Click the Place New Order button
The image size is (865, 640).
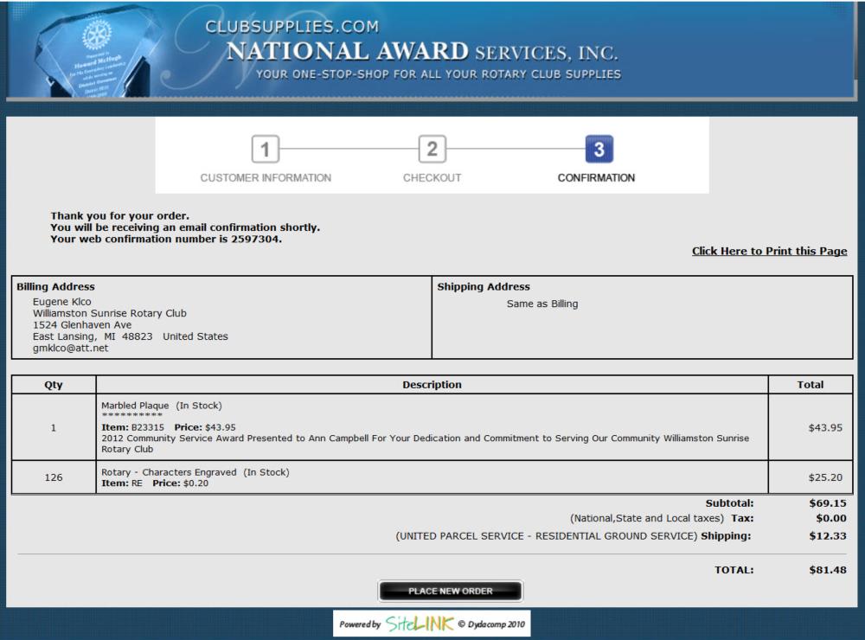coord(450,591)
